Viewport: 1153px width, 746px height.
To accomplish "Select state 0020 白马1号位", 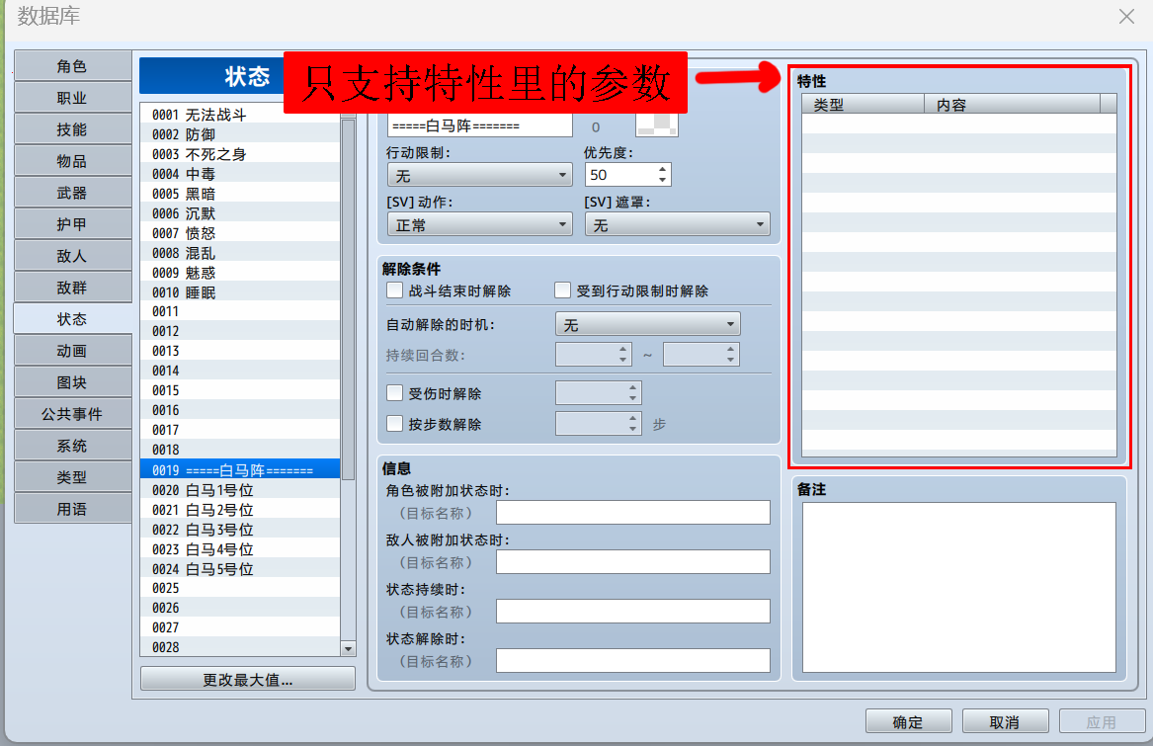I will (x=240, y=489).
